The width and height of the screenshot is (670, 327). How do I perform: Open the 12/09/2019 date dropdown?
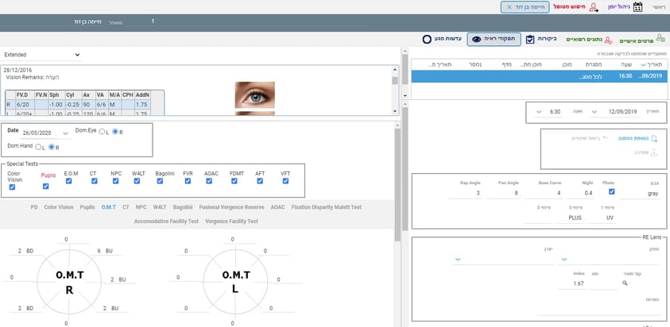pyautogui.click(x=594, y=112)
